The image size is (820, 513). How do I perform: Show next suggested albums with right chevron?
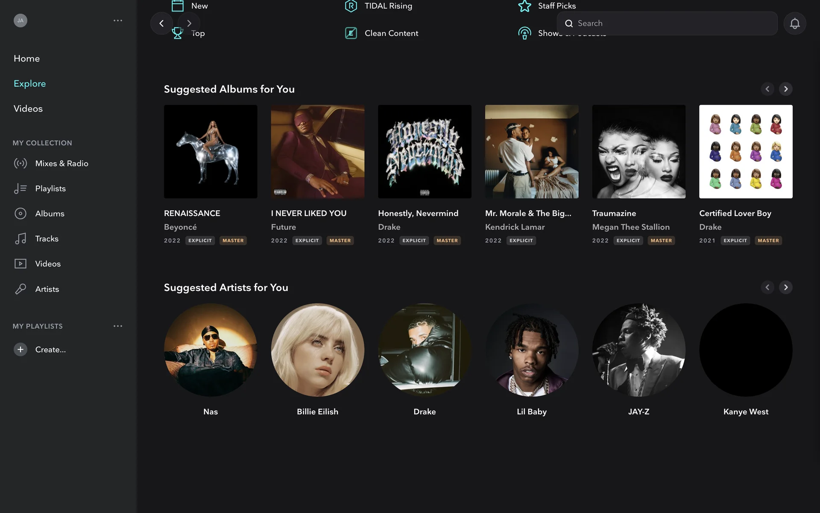pyautogui.click(x=785, y=89)
